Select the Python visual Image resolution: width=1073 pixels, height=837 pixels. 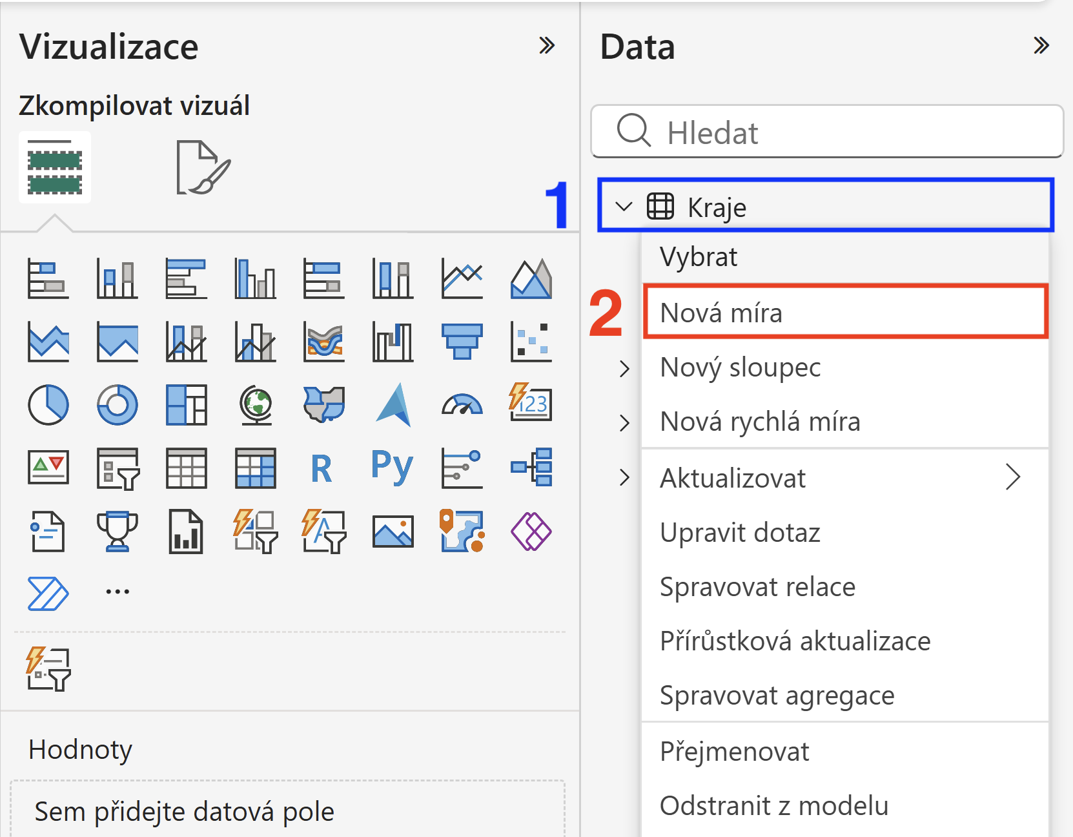click(x=393, y=468)
